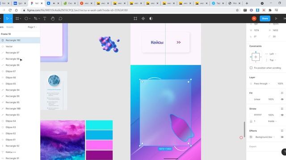Click the Use as Mask icon

point(151,19)
